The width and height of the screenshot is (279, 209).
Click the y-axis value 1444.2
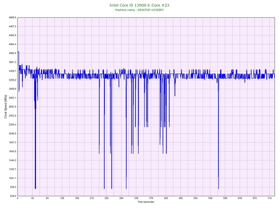12,160
